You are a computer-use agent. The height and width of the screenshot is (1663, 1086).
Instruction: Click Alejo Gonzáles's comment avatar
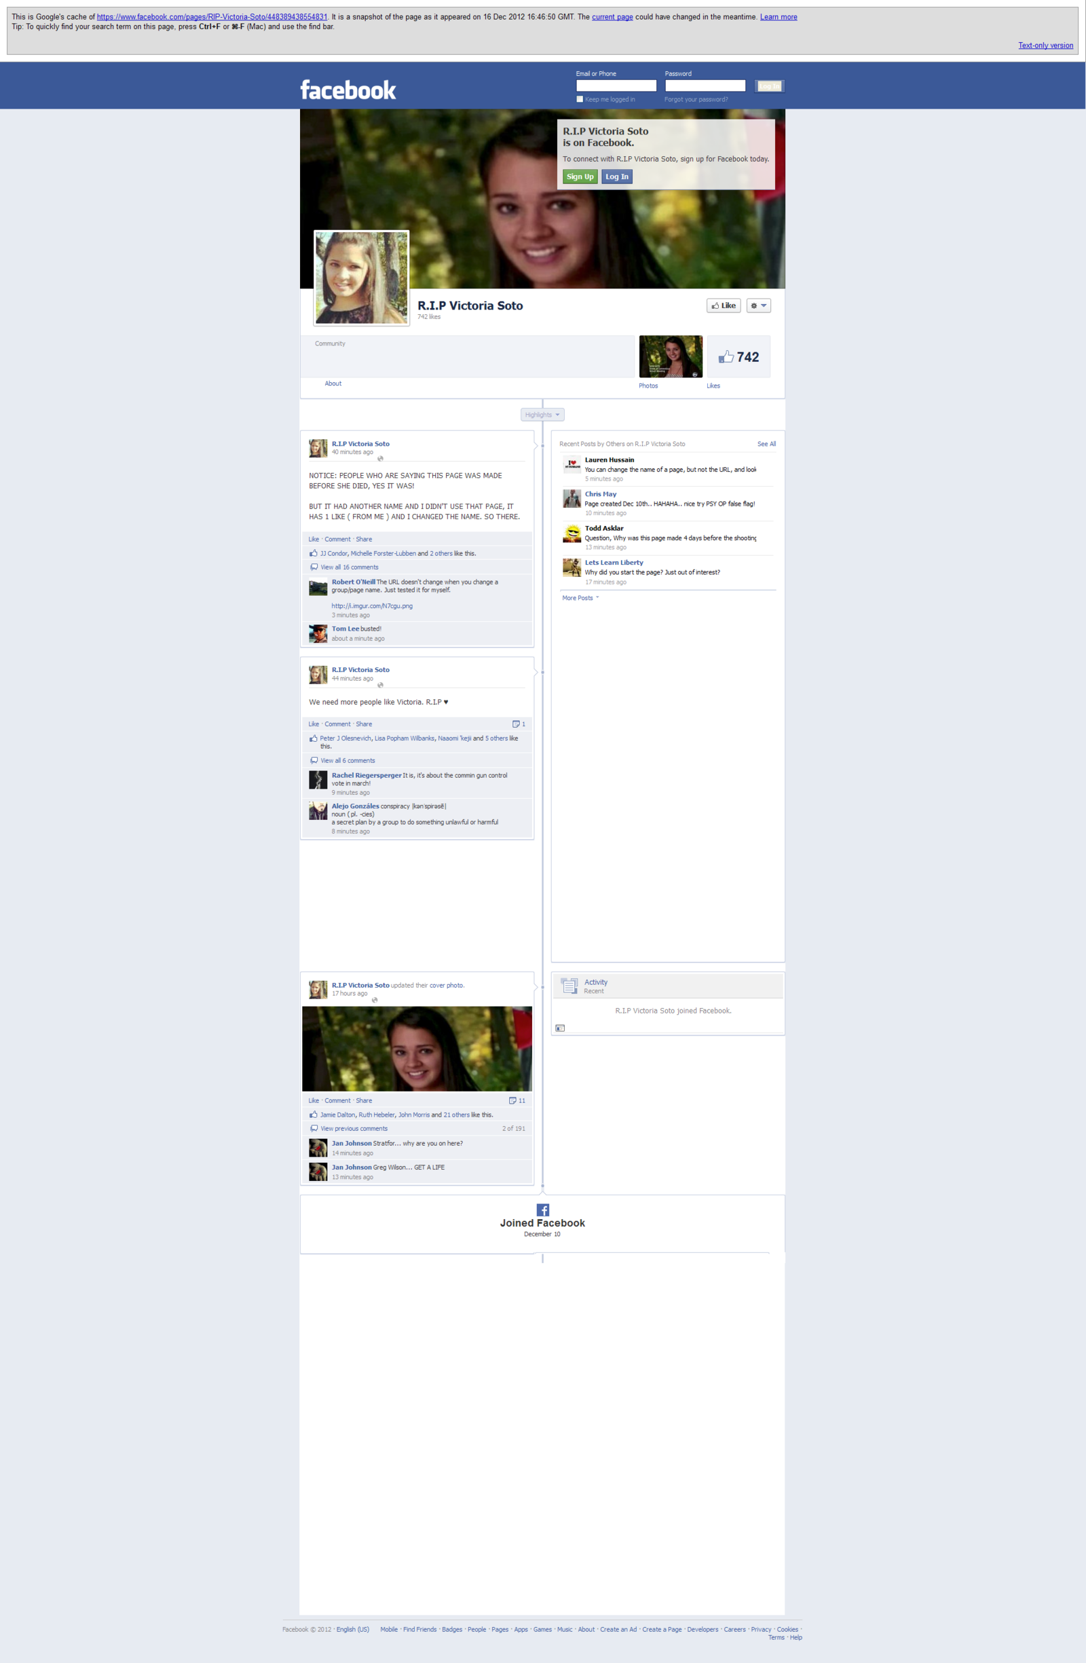318,810
